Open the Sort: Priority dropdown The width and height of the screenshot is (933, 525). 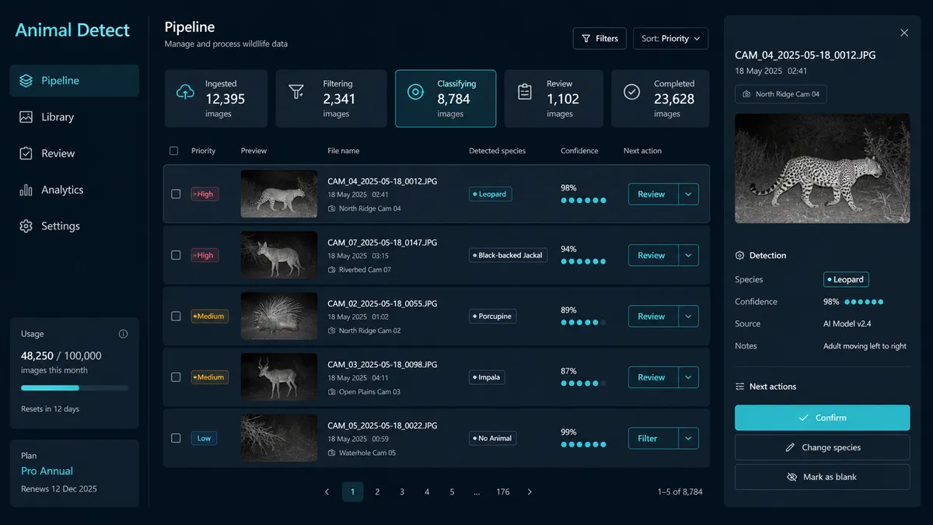point(671,38)
